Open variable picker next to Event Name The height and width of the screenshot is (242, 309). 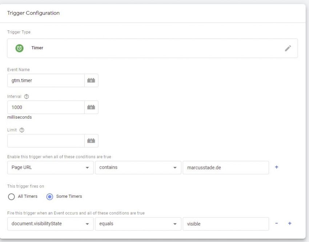click(91, 80)
